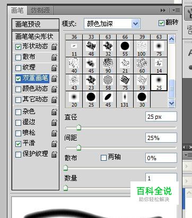This screenshot has width=192, height=218.
Task: Enable 其它动态 checkbox
Action: pos(18,100)
